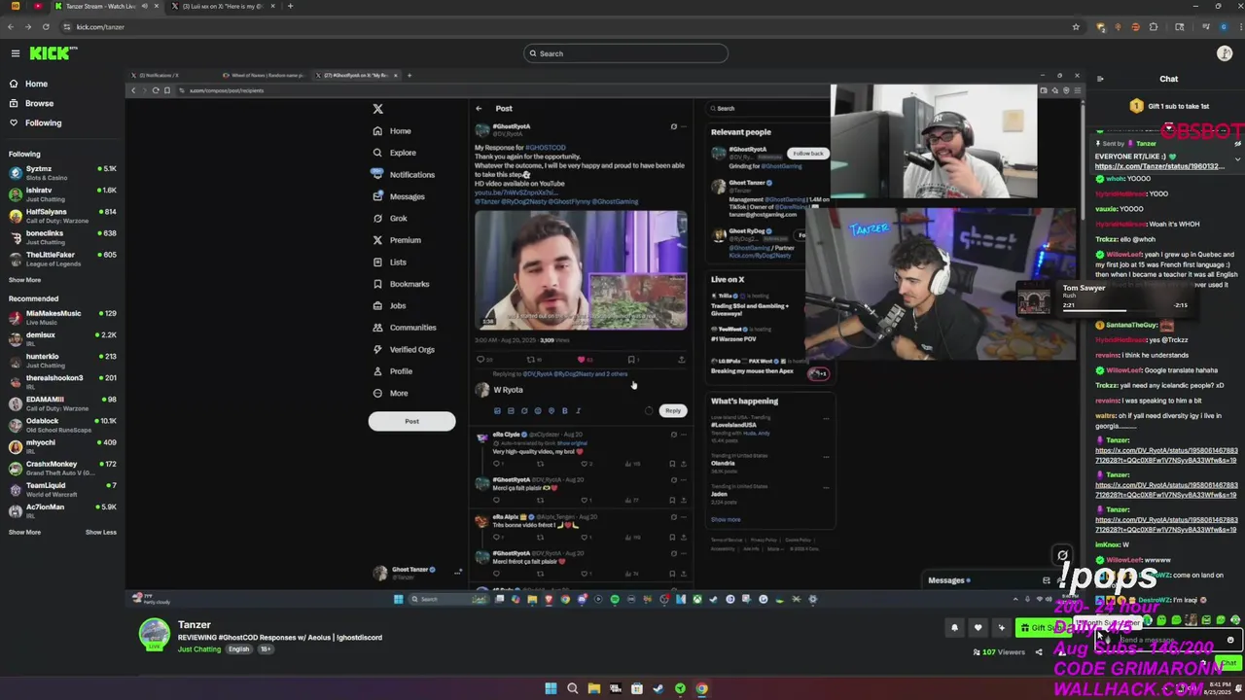Open demisux recommended channel
Viewport: 1245px width, 700px height.
(62, 338)
